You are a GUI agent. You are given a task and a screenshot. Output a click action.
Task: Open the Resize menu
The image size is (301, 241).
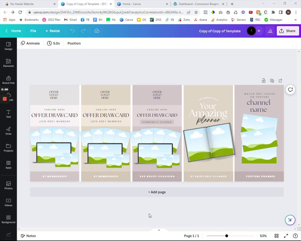tap(53, 31)
